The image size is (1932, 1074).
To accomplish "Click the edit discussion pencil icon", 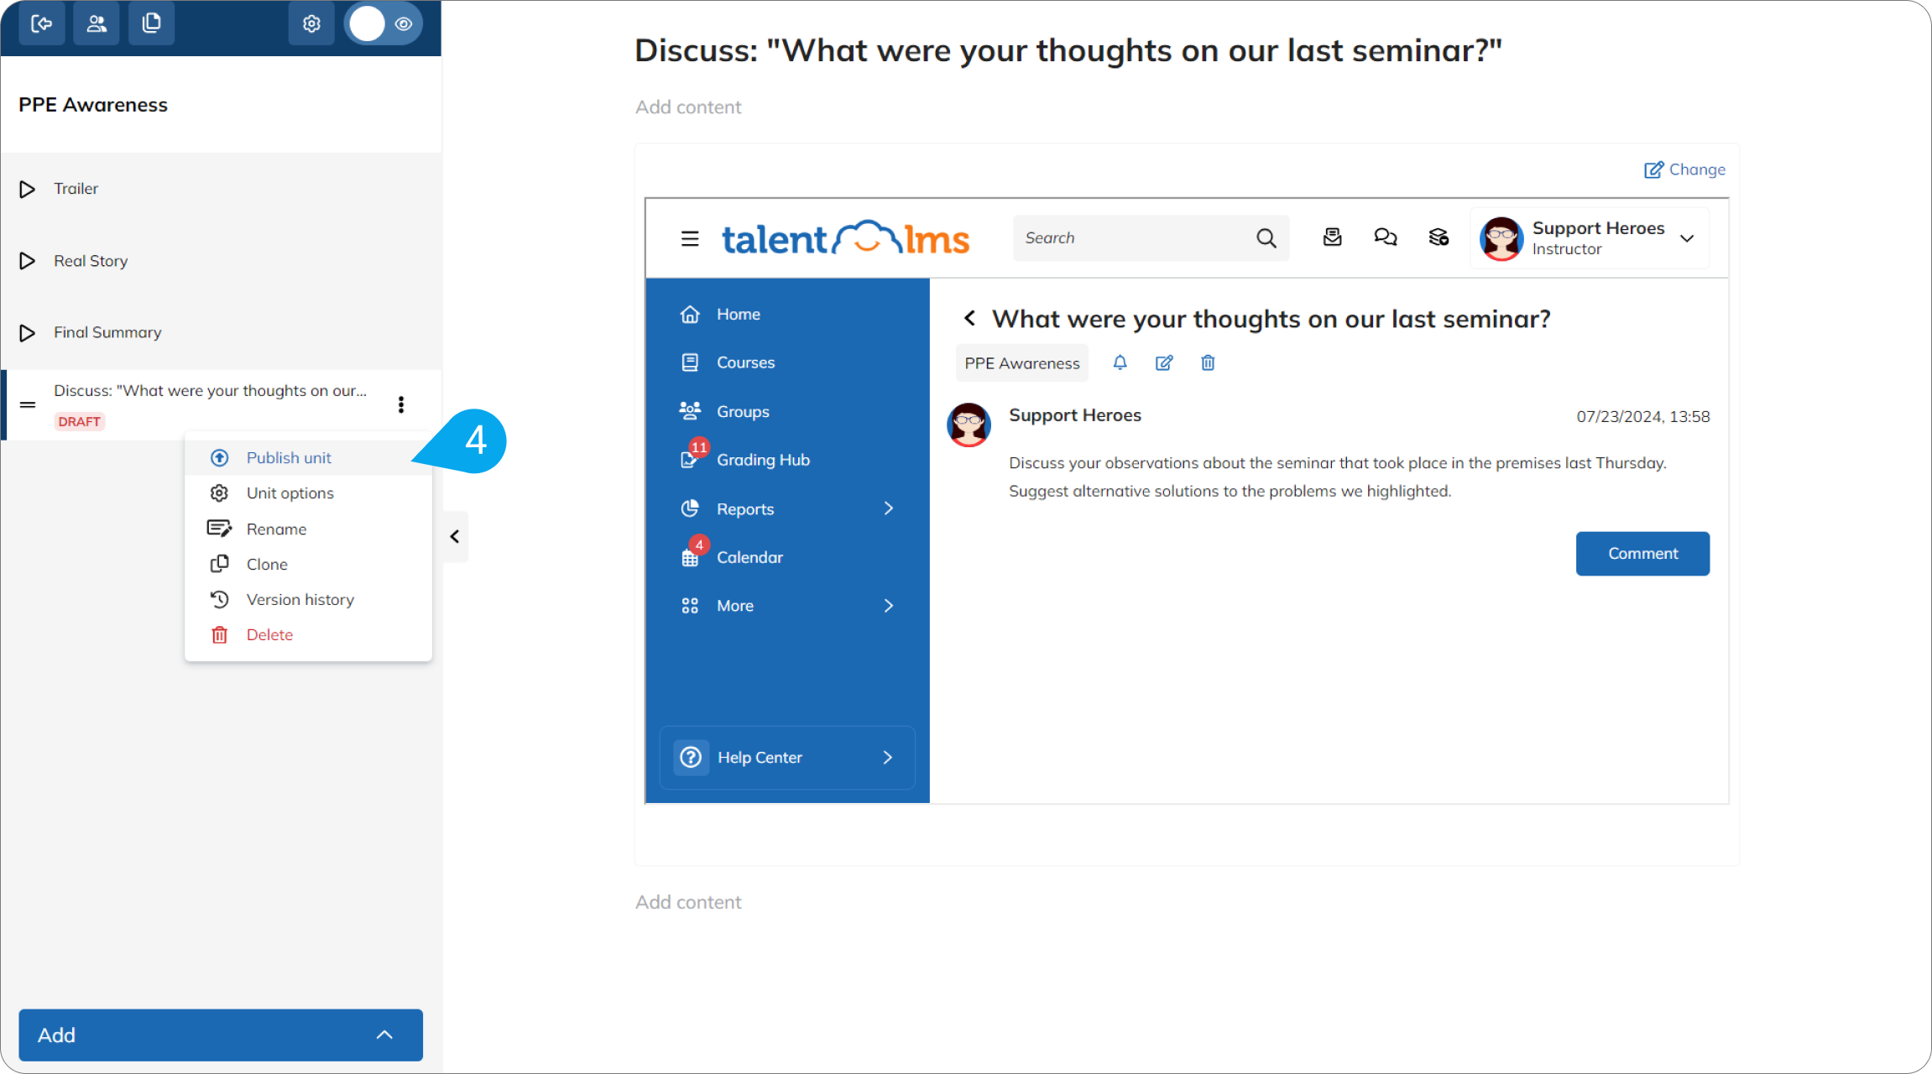I will tap(1164, 362).
